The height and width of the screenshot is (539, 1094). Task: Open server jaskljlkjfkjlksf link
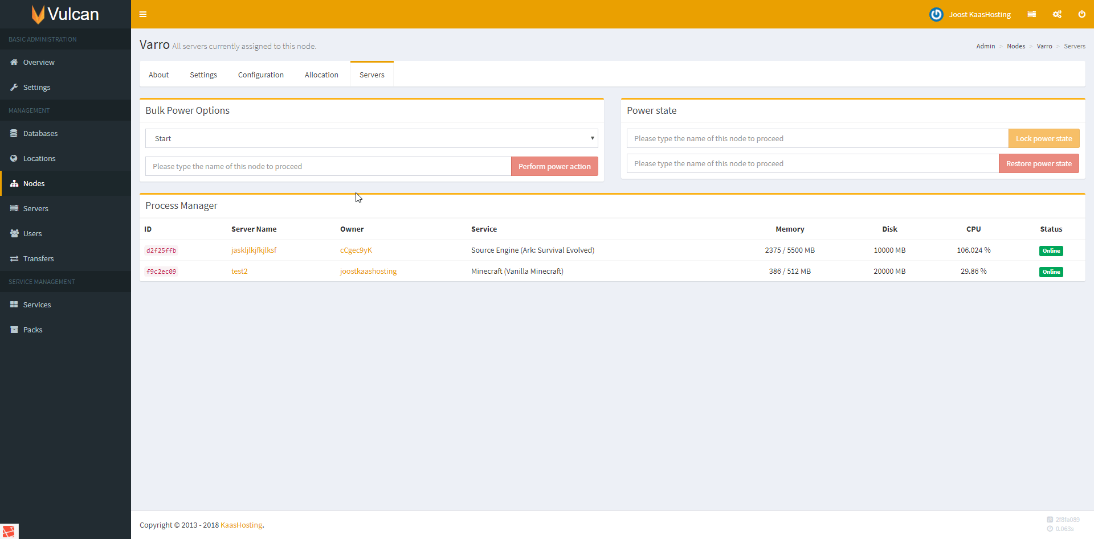[x=254, y=250]
